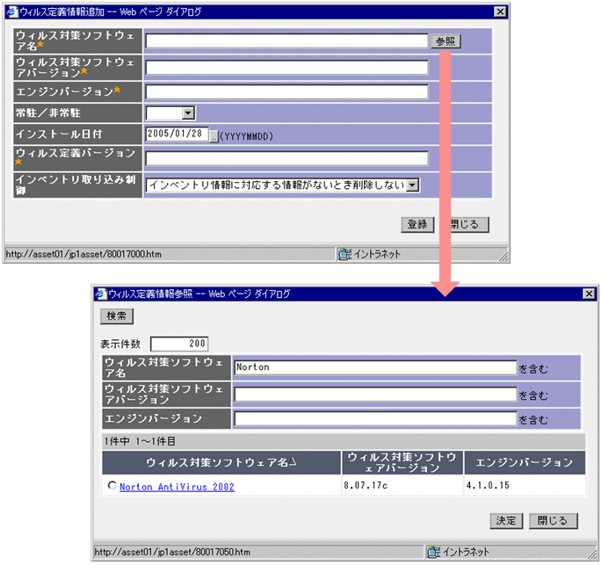Click エンジンバージョン column header in results table
Viewport: 602px width, 565px height.
pos(525,462)
